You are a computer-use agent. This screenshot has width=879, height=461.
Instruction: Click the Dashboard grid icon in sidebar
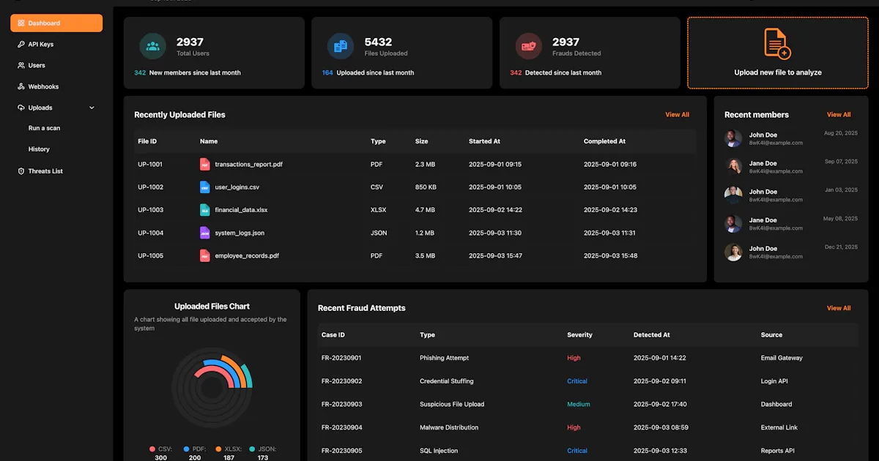pyautogui.click(x=21, y=23)
